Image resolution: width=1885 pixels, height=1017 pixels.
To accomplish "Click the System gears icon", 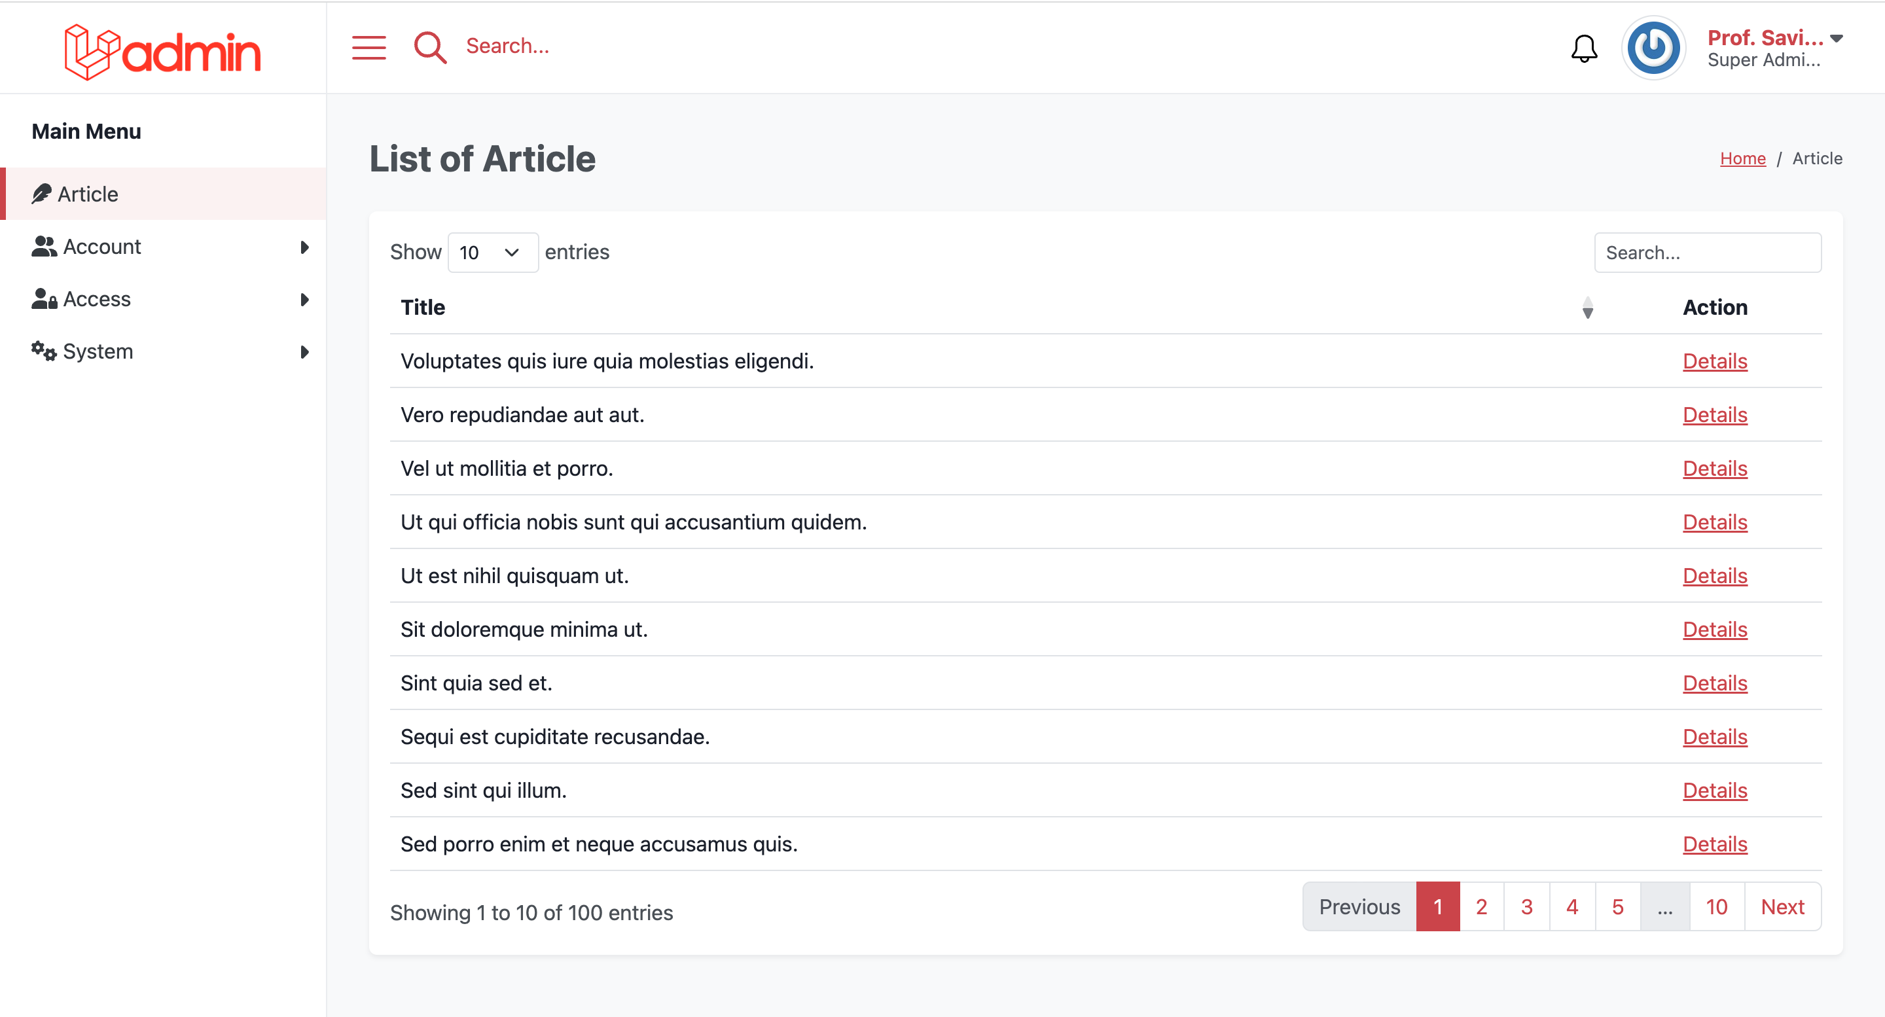I will point(44,351).
